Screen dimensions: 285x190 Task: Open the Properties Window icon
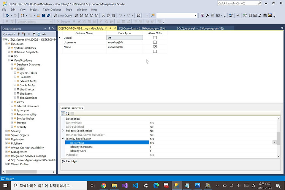(x=202, y=16)
